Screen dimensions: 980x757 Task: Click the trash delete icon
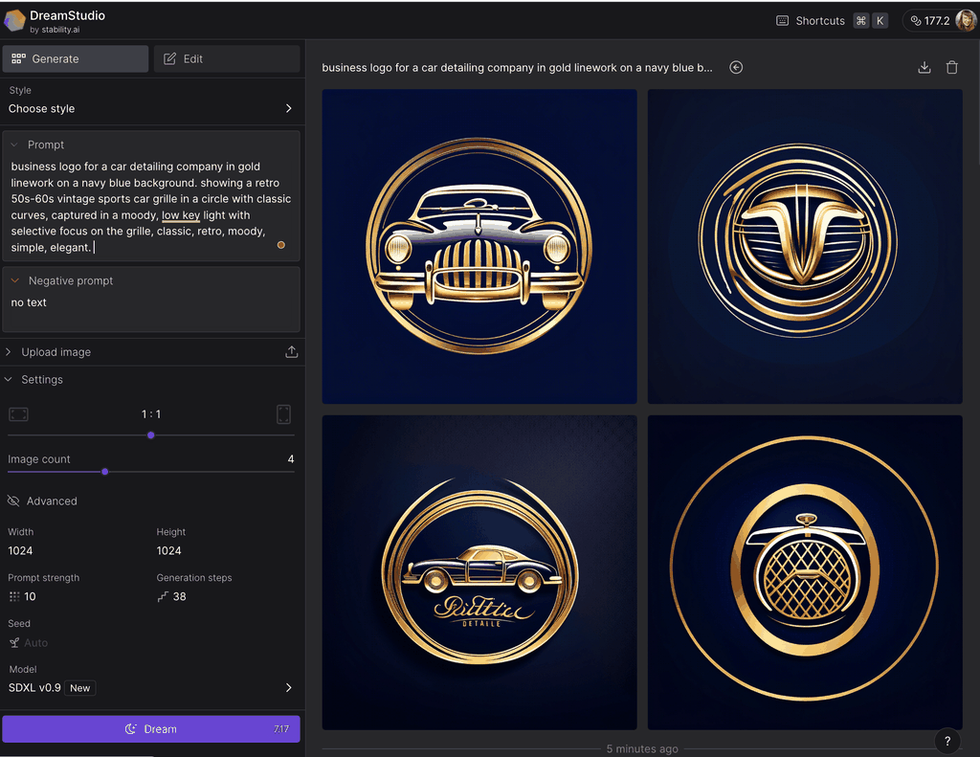(951, 68)
